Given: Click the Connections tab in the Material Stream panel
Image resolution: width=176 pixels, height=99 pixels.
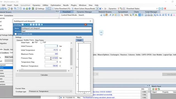Looking at the screenshot, I should click(x=9, y=15).
